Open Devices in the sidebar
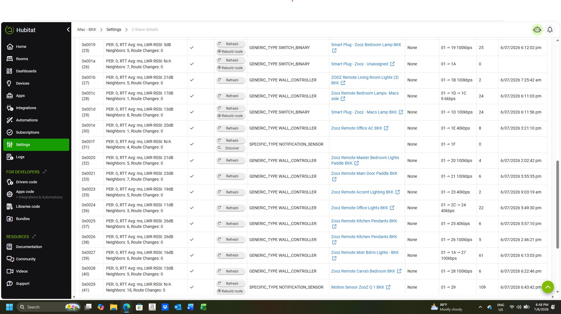 (36, 83)
